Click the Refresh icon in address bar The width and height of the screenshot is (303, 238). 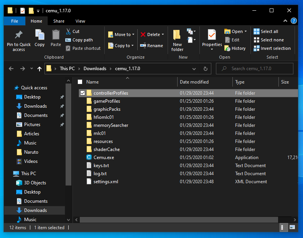[x=206, y=69]
